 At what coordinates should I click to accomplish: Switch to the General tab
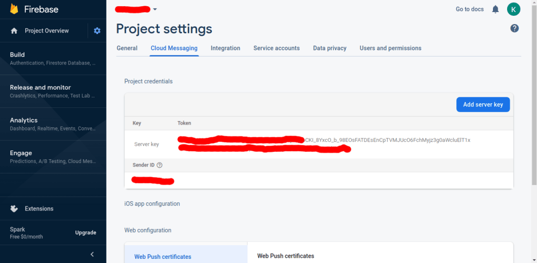pos(127,48)
